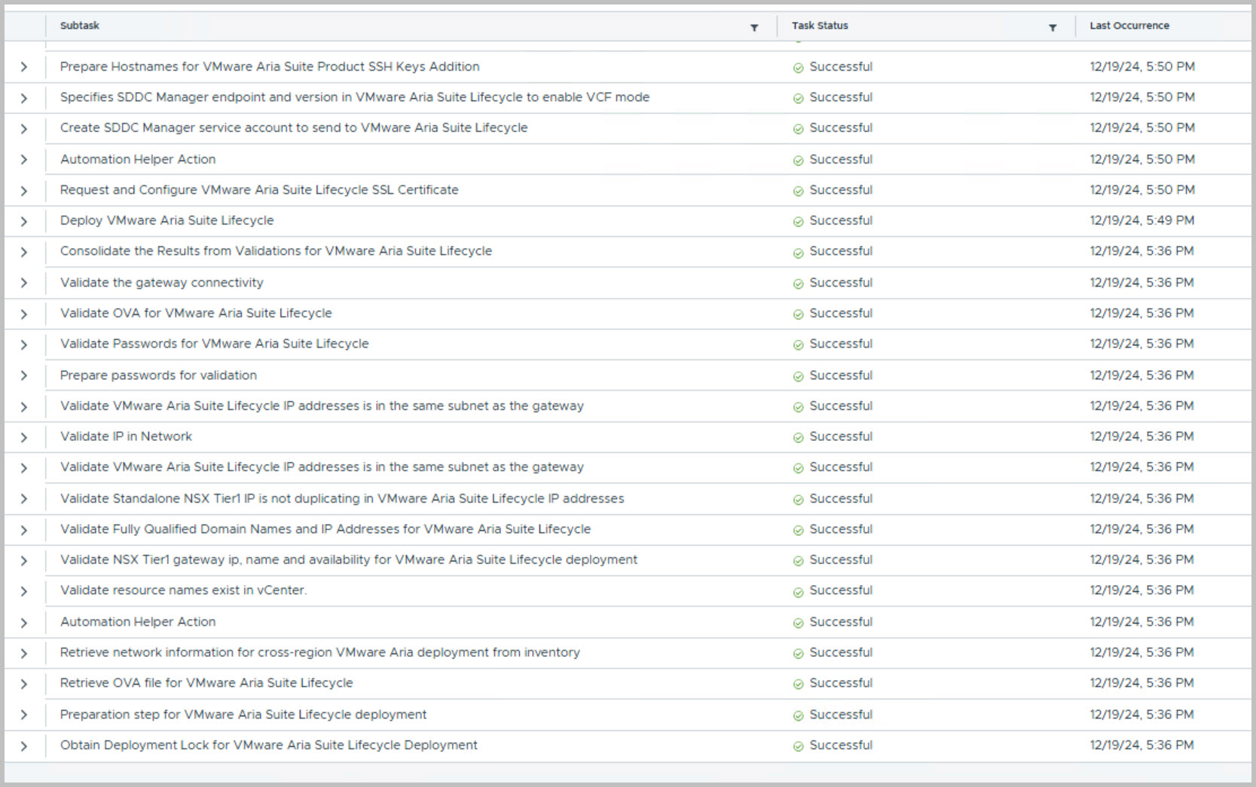Expand the Preparation step for deployment row

pos(24,715)
